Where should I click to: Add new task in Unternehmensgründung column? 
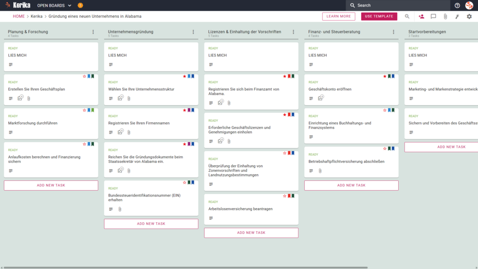151,224
